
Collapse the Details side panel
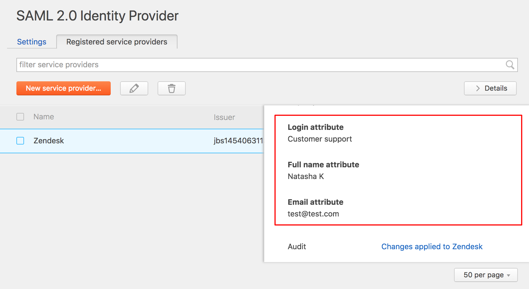[490, 88]
